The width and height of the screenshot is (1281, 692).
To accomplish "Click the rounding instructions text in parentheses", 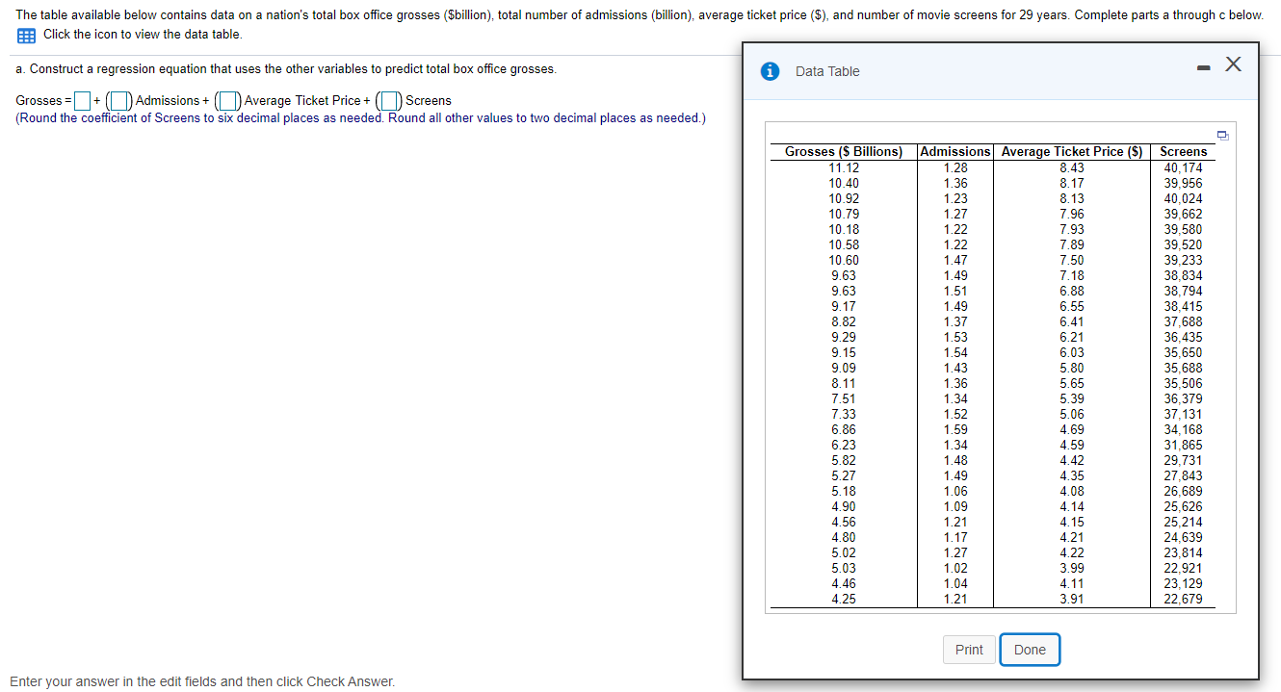I will [x=361, y=117].
